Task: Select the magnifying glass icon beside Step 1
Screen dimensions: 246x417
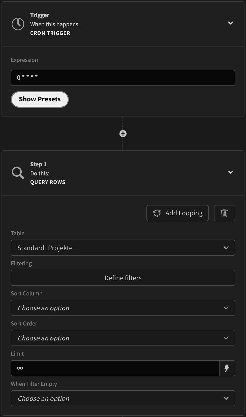Action: tap(18, 173)
